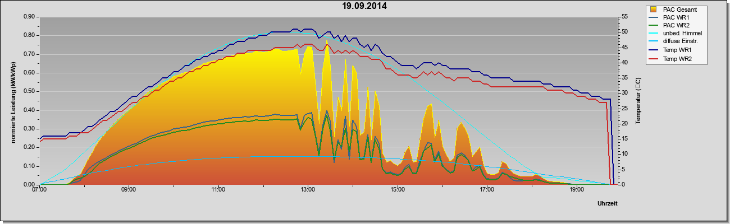Click the 09:00 time axis label
This screenshot has height=224, width=730.
(129, 190)
